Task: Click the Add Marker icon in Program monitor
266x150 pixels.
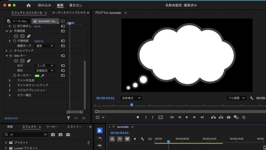Action: (138, 117)
